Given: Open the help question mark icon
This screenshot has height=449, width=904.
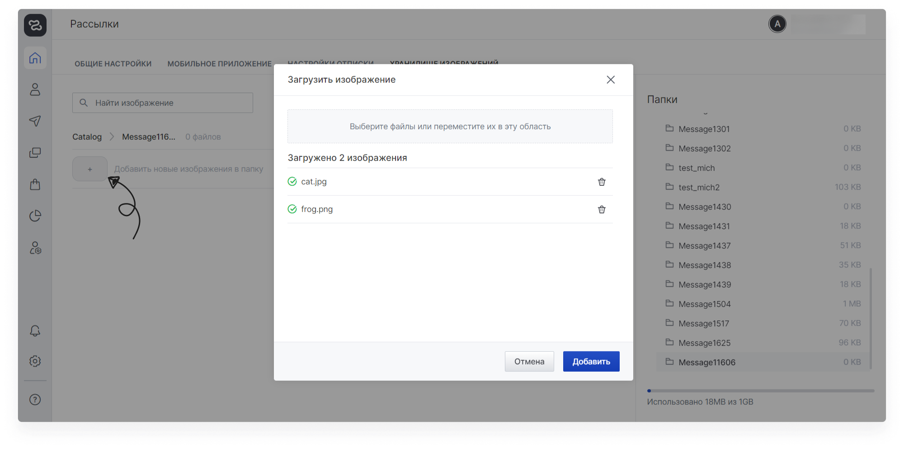Looking at the screenshot, I should (35, 400).
